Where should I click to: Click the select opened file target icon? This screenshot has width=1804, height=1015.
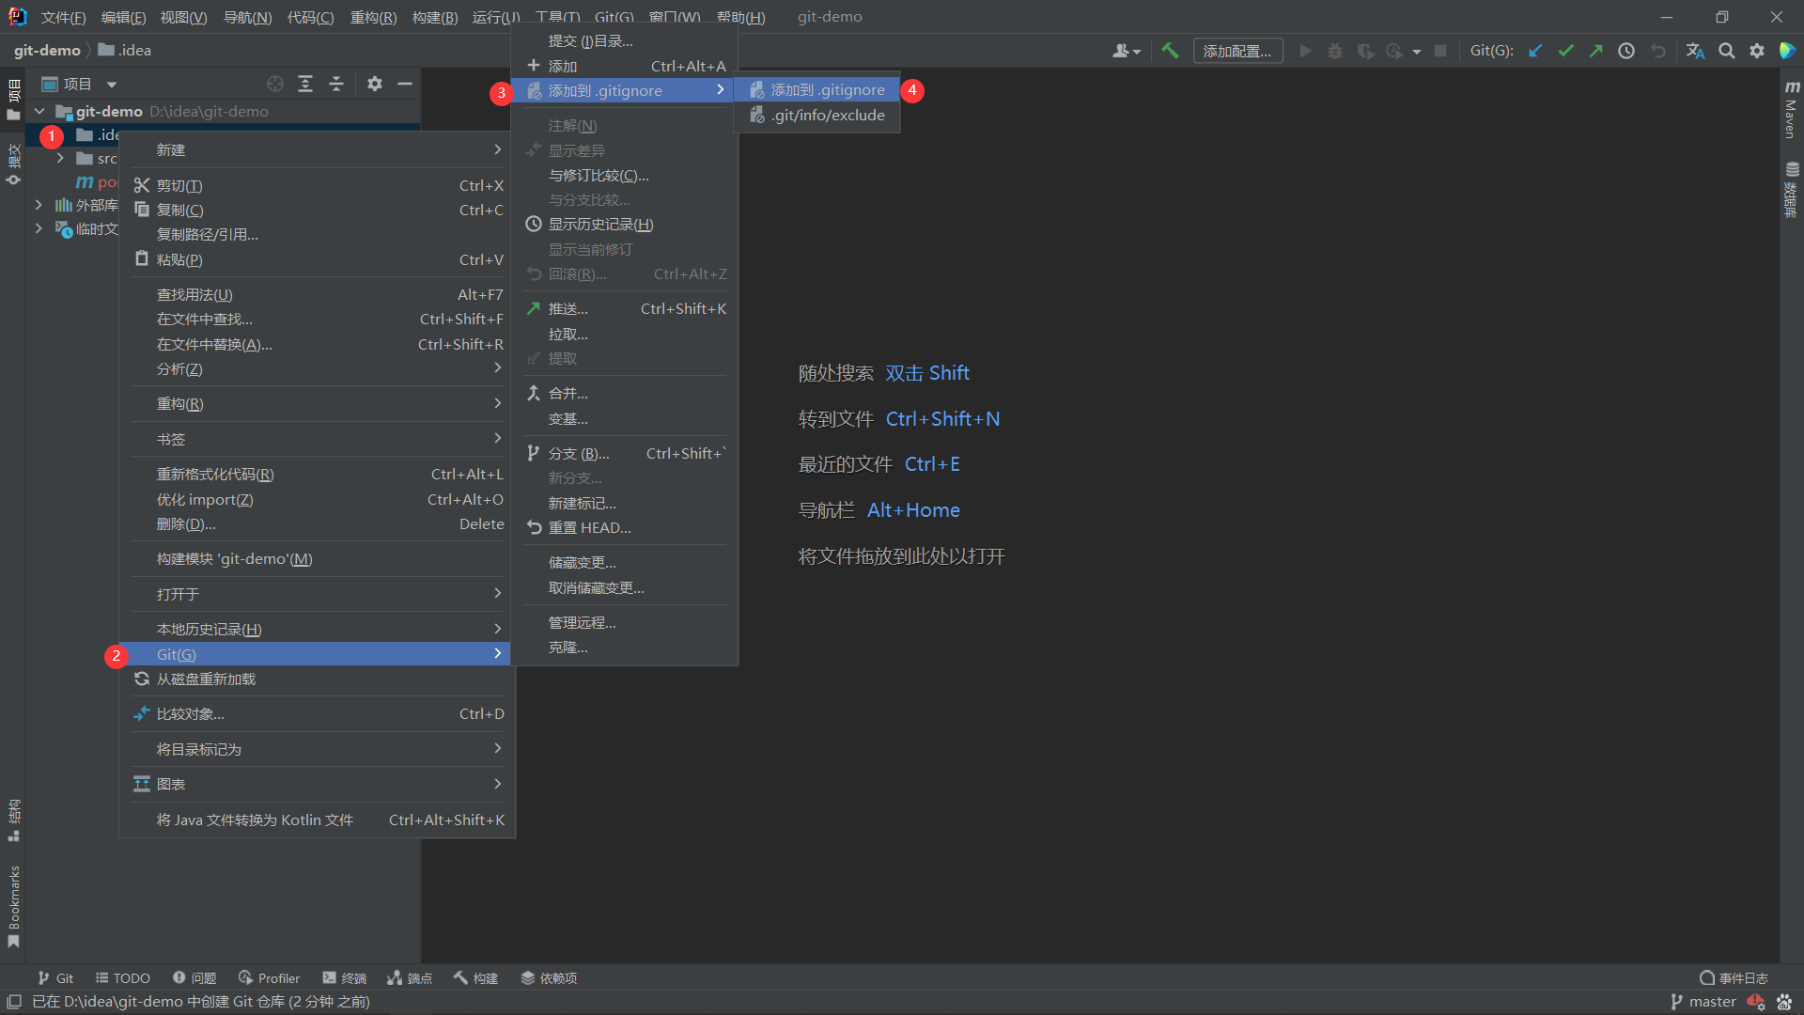[275, 84]
